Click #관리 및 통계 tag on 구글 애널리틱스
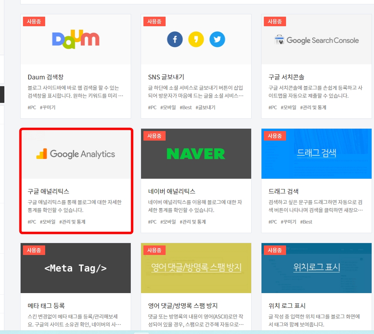Viewport: 374px width, 334px height. (72, 222)
